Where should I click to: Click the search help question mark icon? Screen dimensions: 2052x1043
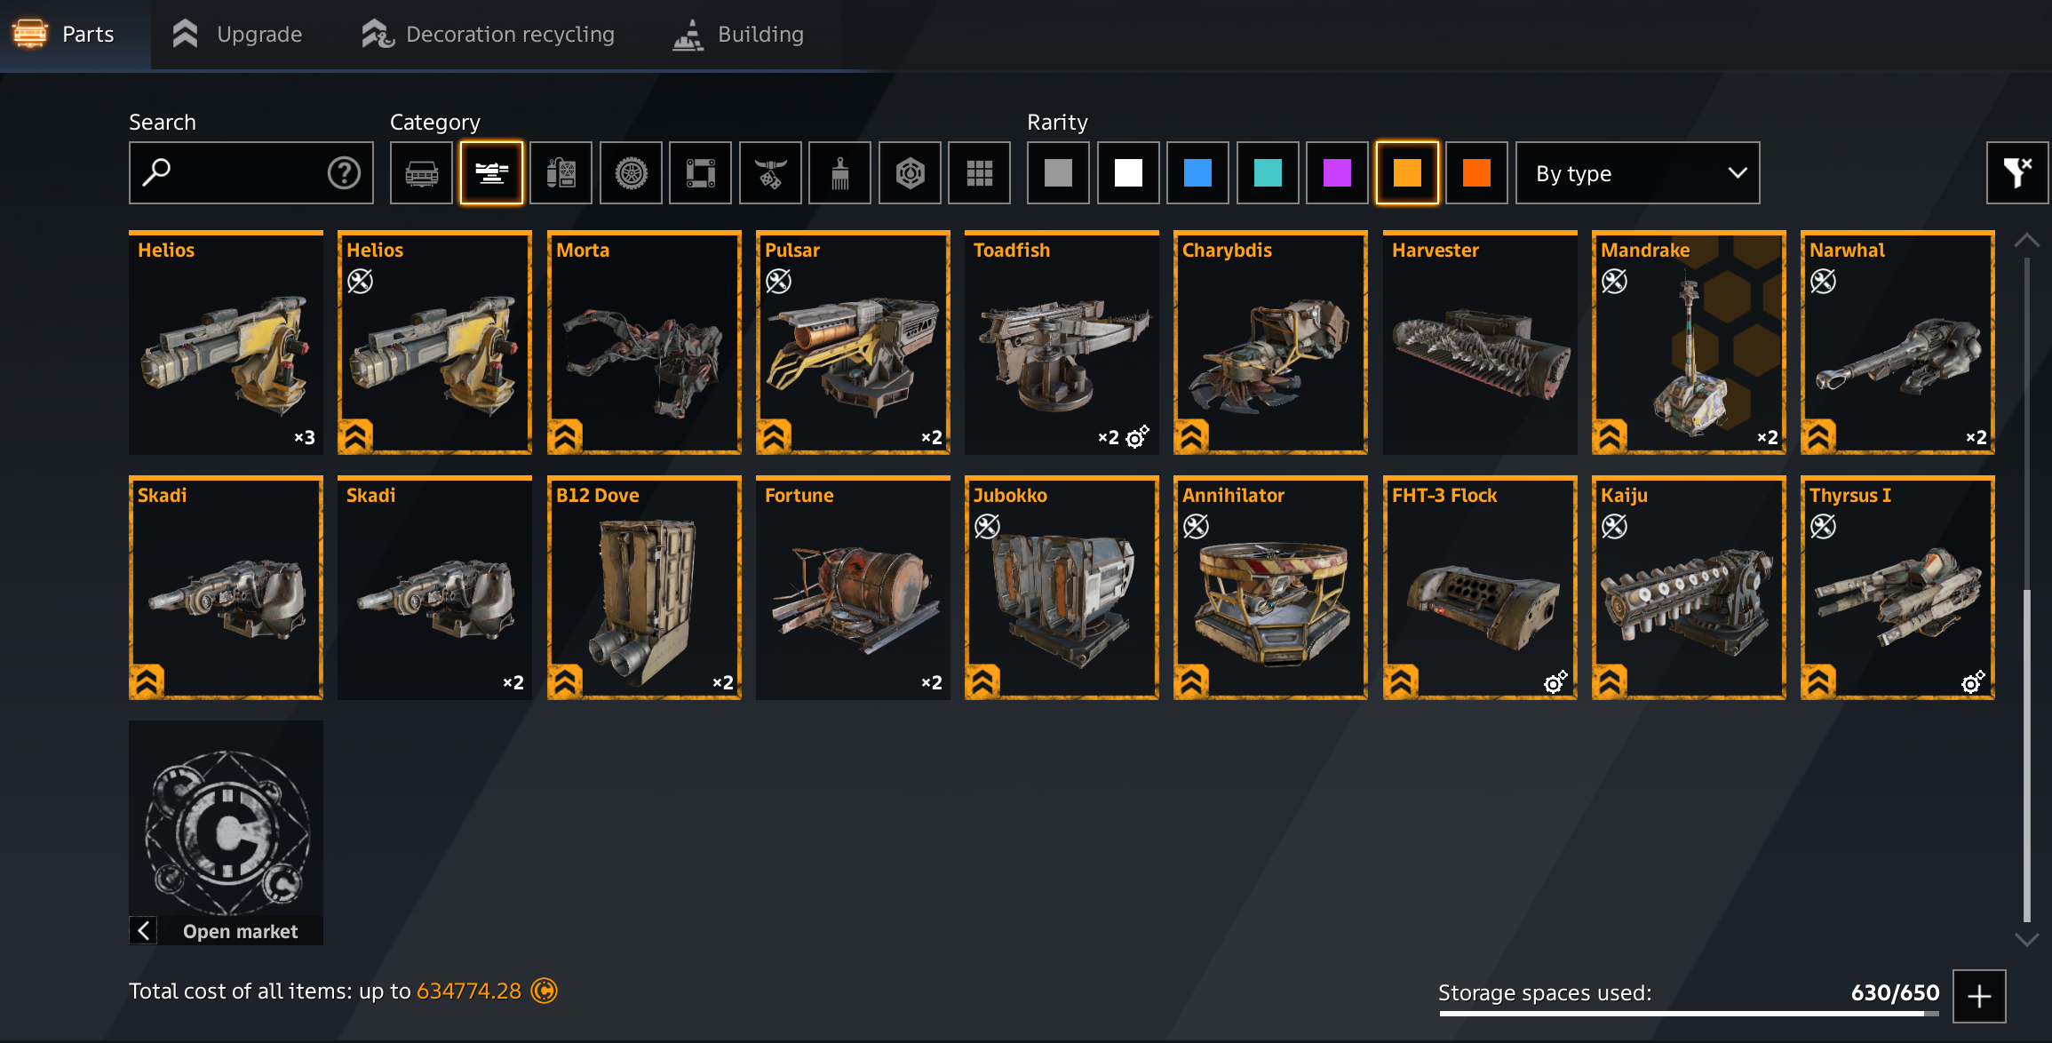[x=344, y=172]
